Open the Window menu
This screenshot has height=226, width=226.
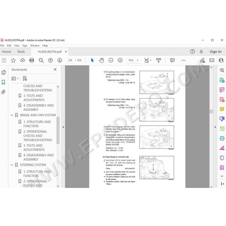pyautogui.click(x=35, y=46)
